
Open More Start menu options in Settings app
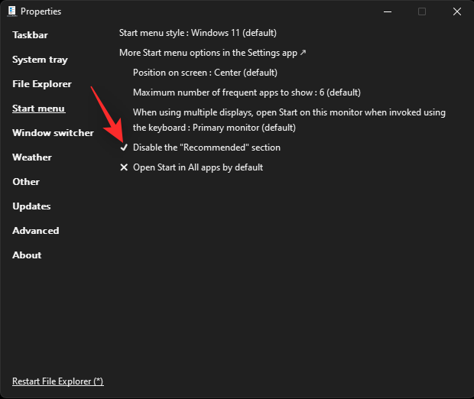213,53
